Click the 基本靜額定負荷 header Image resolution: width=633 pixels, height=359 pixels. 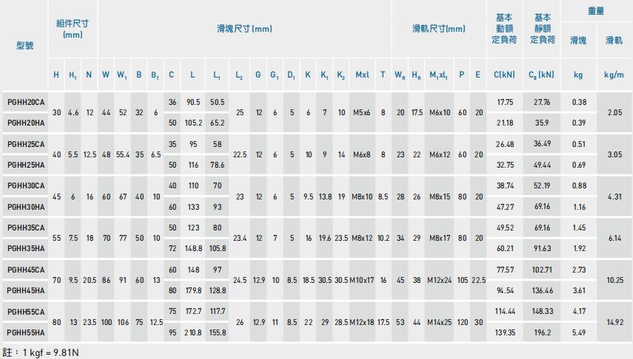pos(543,29)
